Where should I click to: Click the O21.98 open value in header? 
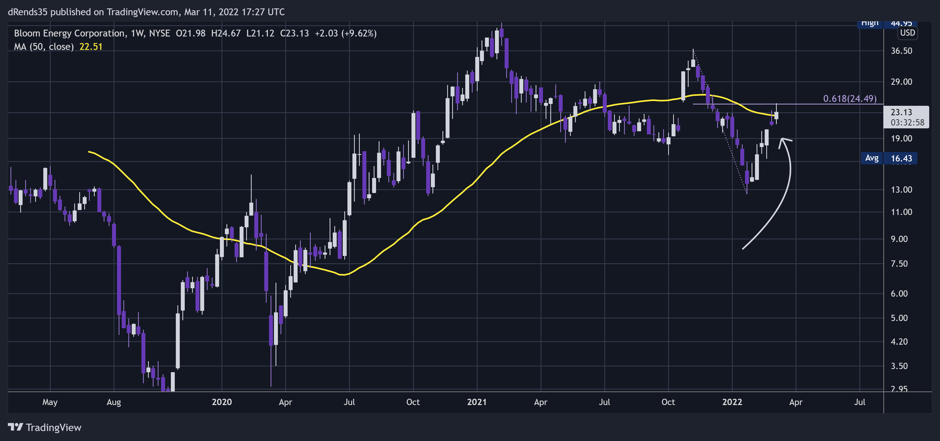191,33
